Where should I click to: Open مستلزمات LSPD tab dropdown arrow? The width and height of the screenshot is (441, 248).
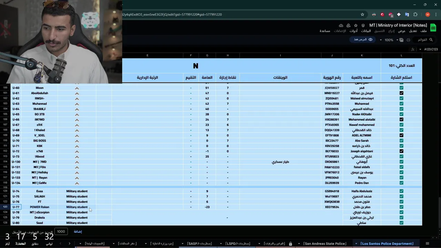[x=221, y=244]
